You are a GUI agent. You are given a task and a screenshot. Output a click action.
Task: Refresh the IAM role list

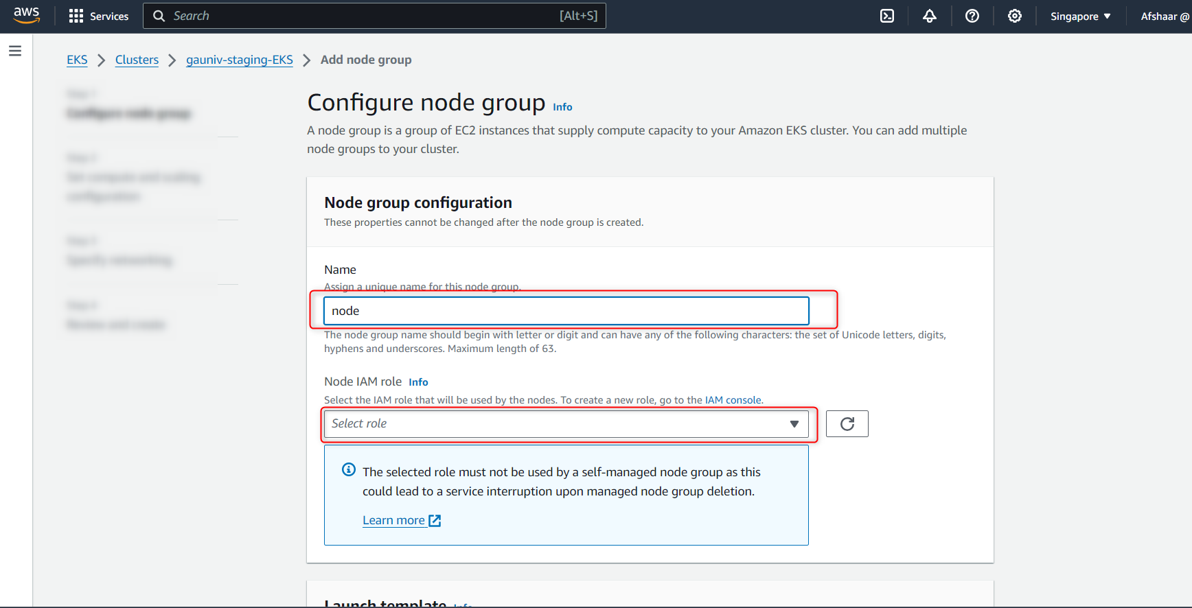pos(847,423)
